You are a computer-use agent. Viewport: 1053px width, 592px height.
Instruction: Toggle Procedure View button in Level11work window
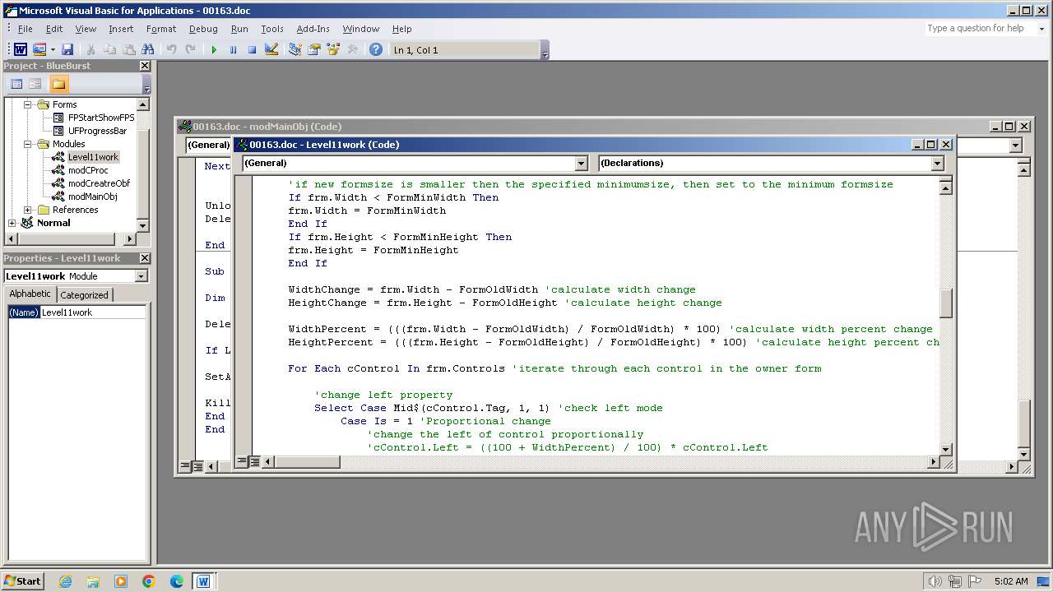click(x=243, y=462)
